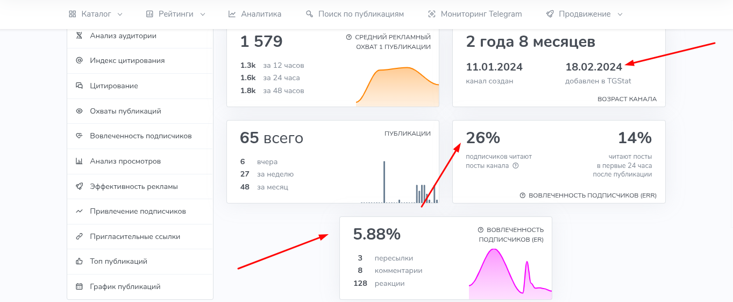
Task: Open Поиск по публикациям
Action: click(x=354, y=14)
